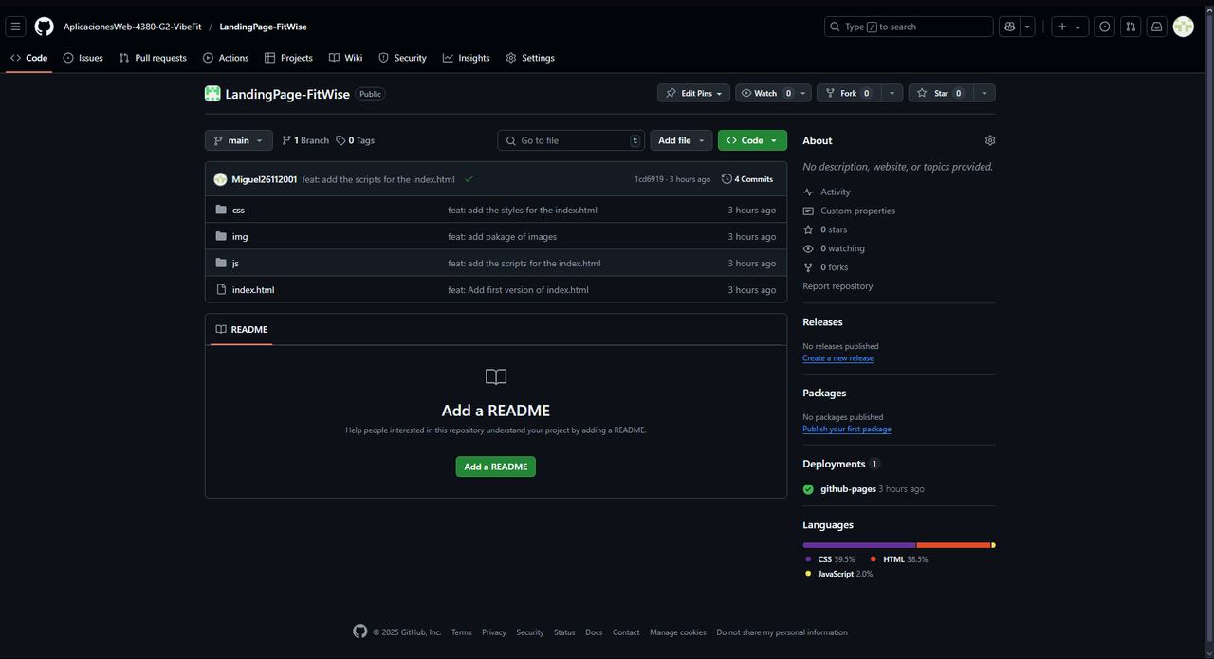Click Publish your first package link
The image size is (1214, 659).
tap(847, 429)
